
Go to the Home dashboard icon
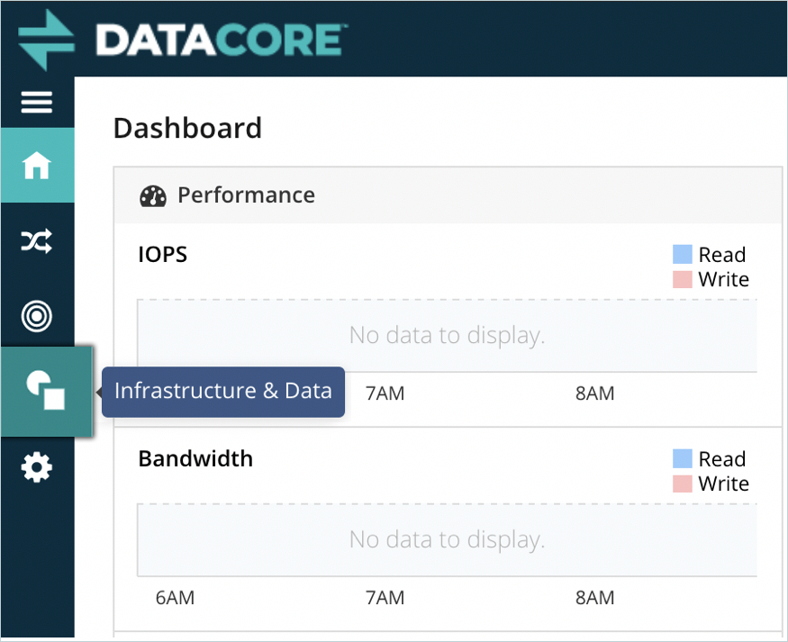click(x=37, y=166)
